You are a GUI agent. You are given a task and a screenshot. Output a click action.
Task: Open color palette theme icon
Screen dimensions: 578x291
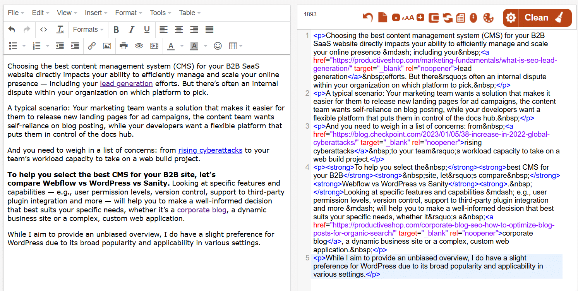[x=488, y=17]
